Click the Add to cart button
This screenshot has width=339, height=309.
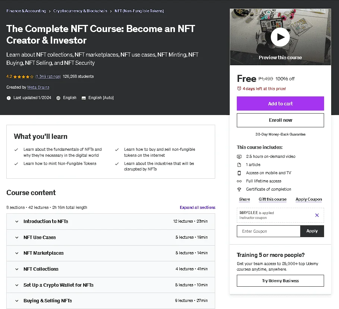(280, 103)
